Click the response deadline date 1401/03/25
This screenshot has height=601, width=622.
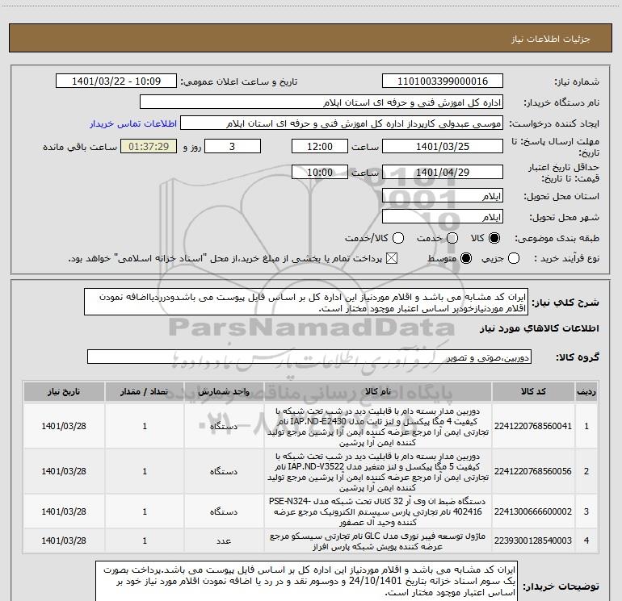(443, 146)
